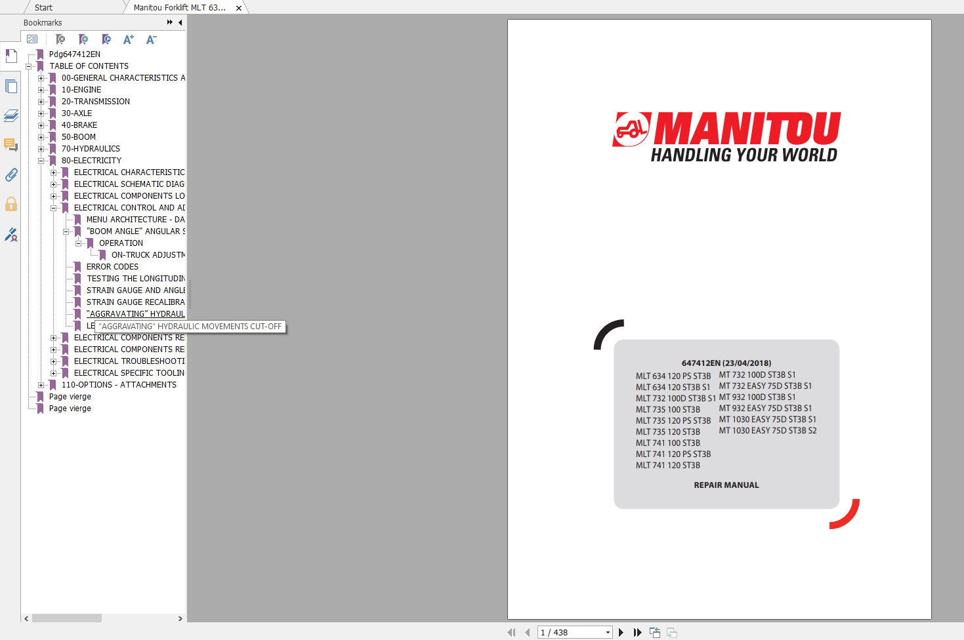
Task: Open "AGGRAVATING" HYDRAULIC bookmark
Action: pyautogui.click(x=136, y=314)
